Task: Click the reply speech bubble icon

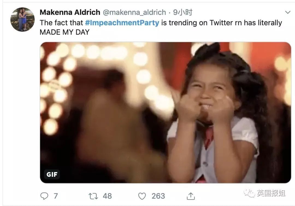Action: [44, 196]
